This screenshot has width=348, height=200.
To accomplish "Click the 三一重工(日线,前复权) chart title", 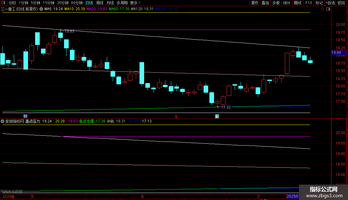I will [19, 9].
